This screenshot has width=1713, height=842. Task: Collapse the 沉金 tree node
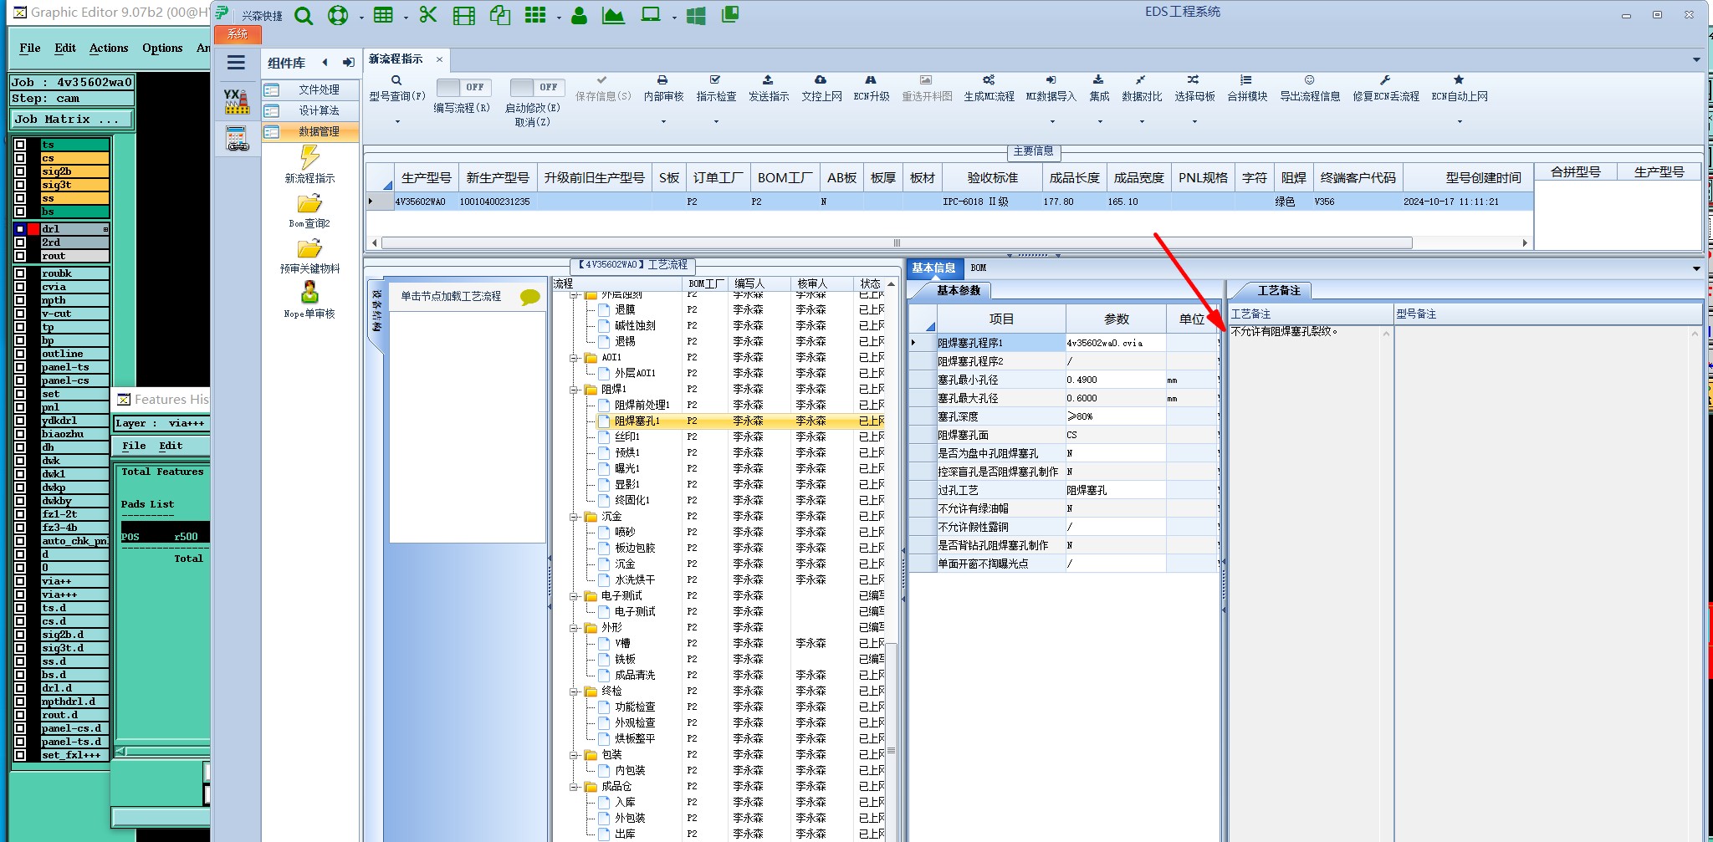coord(575,517)
